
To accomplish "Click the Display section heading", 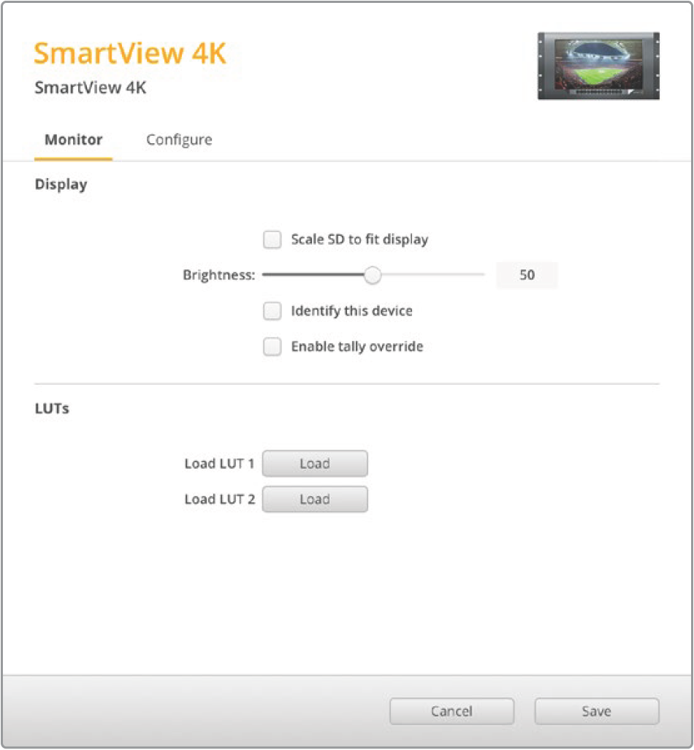I will (x=61, y=185).
